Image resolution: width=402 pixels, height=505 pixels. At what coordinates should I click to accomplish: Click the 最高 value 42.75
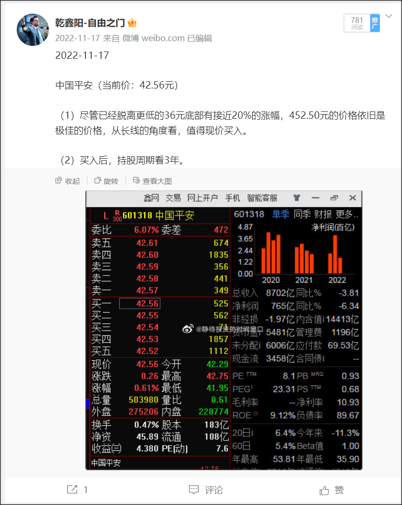click(x=218, y=376)
